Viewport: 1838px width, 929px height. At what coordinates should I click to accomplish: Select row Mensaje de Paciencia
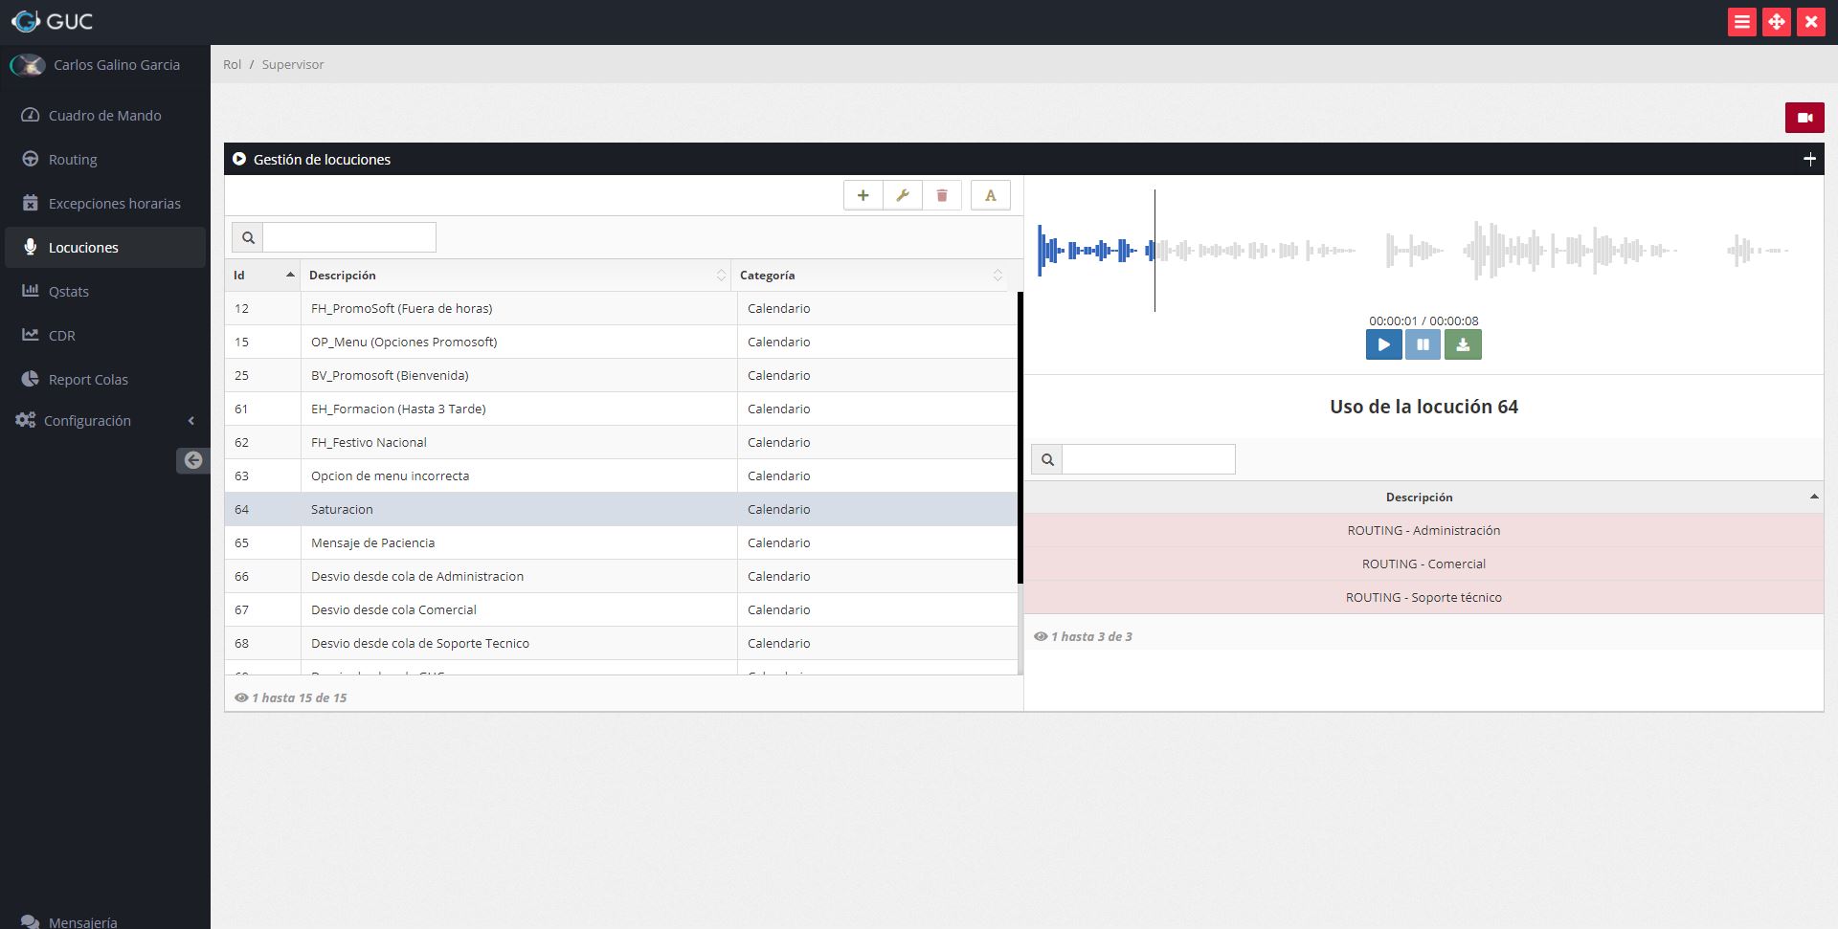[x=621, y=542]
